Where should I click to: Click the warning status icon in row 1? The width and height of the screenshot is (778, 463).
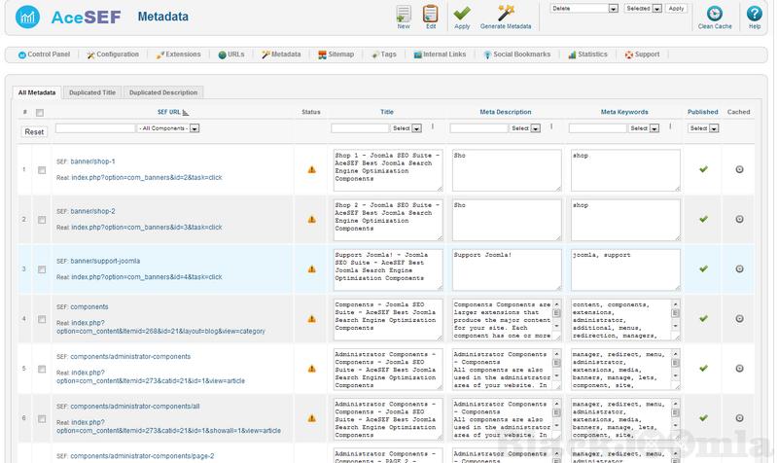pos(311,169)
